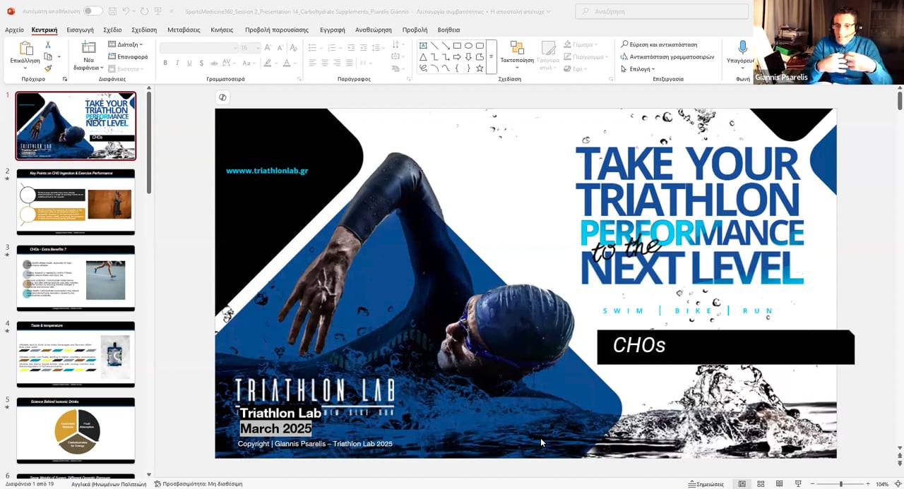Apply bold formatting with B icon
The image size is (904, 489).
click(165, 63)
